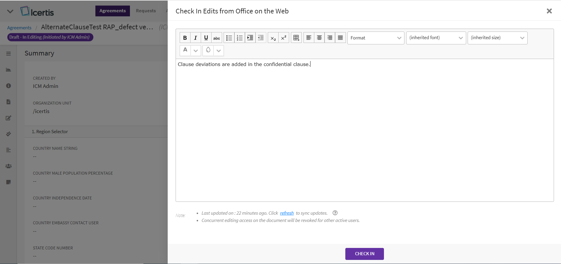Justify the text alignment
561x264 pixels.
pos(340,38)
